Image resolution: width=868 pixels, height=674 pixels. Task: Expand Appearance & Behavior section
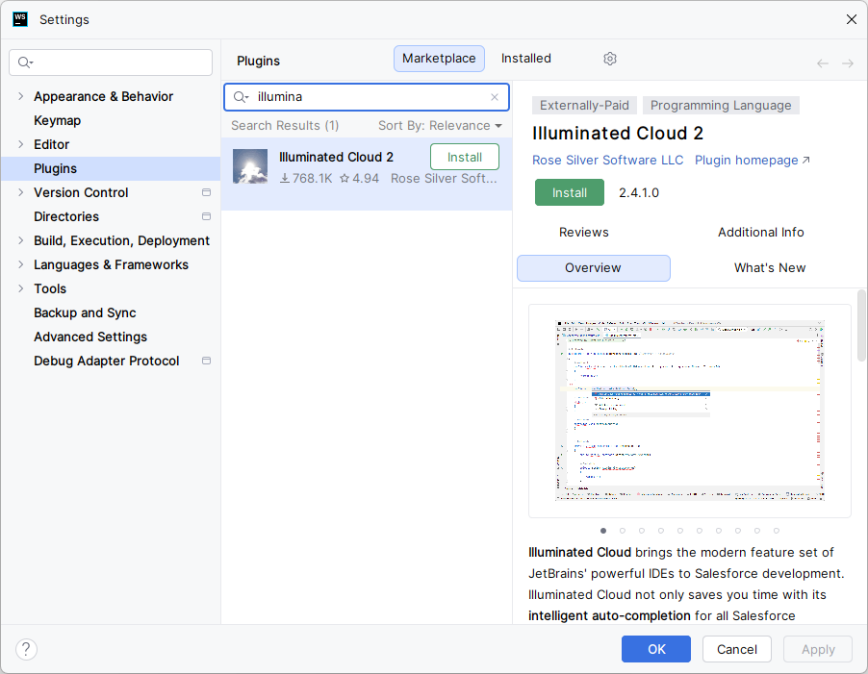pos(20,96)
